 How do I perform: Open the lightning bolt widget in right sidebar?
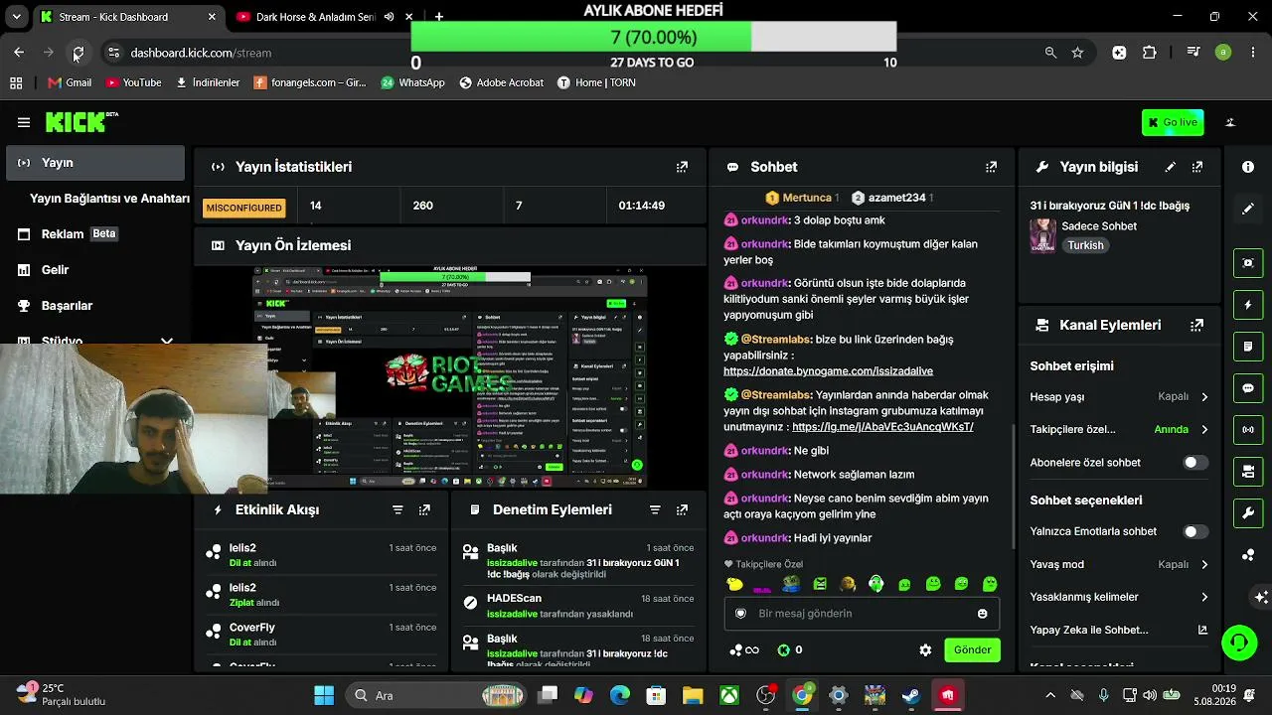click(x=1248, y=305)
